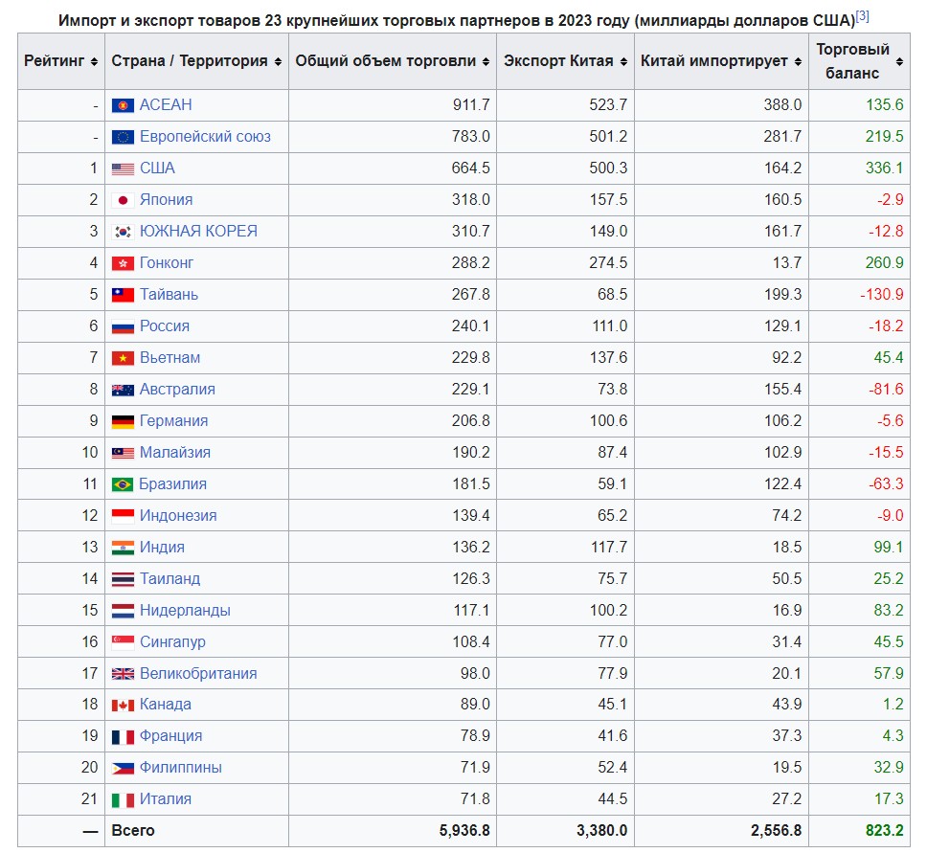Sort by Торговый баланс column arrows
Screen dimensions: 927x853
[899, 61]
